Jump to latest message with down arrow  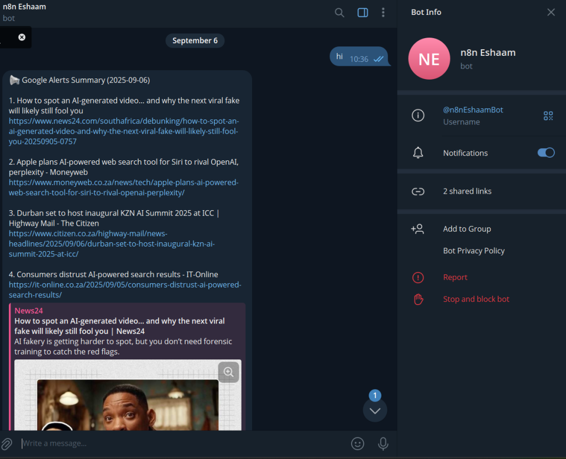[x=375, y=410]
